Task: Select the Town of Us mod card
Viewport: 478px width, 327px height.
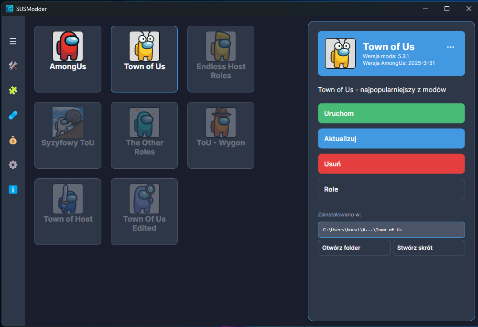Action: pos(144,59)
